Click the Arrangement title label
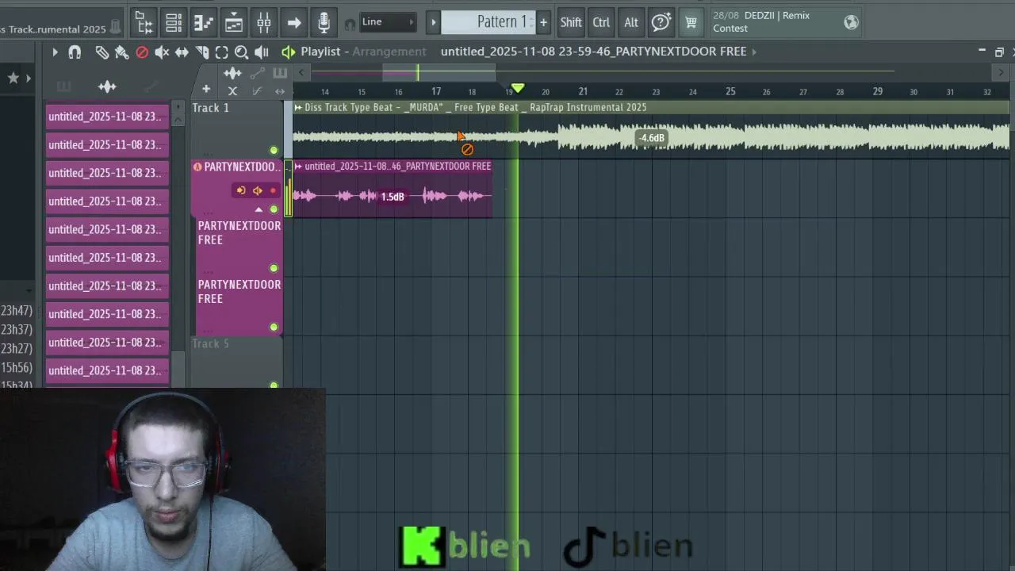This screenshot has width=1015, height=571. 389,52
